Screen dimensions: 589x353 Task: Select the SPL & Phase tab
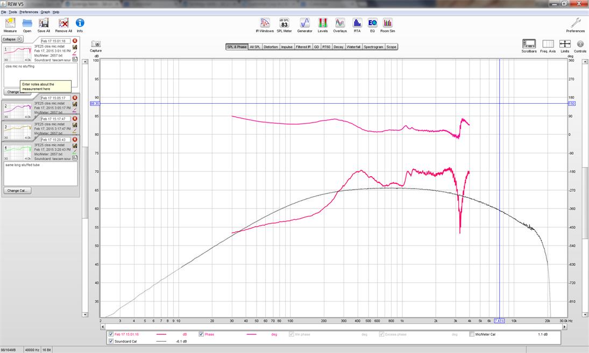(x=237, y=47)
